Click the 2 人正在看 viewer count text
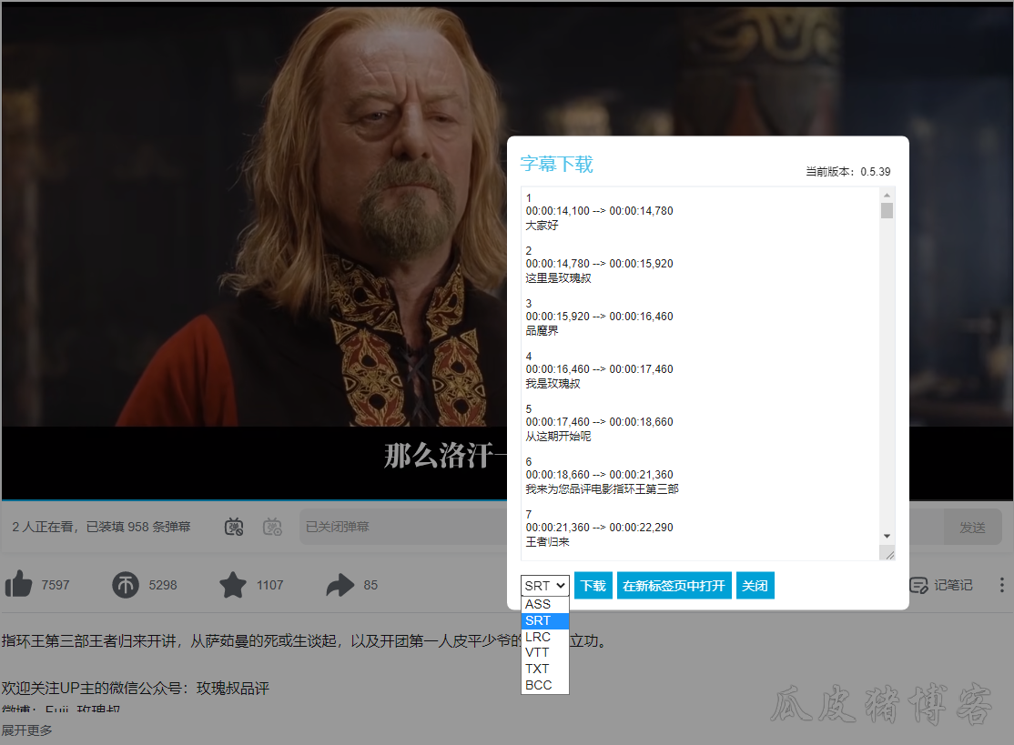 (x=44, y=527)
